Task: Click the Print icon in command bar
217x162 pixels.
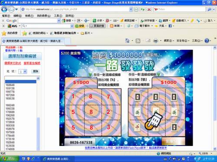Action: click(155, 41)
